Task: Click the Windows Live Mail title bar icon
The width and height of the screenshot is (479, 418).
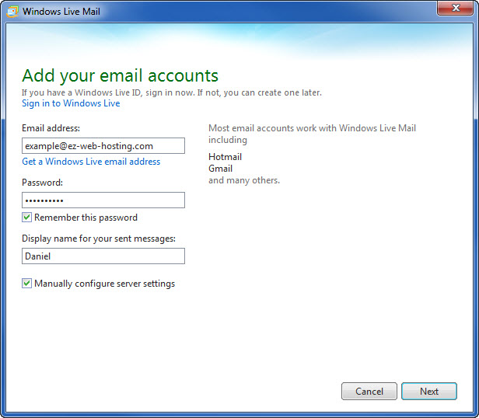Action: coord(12,12)
